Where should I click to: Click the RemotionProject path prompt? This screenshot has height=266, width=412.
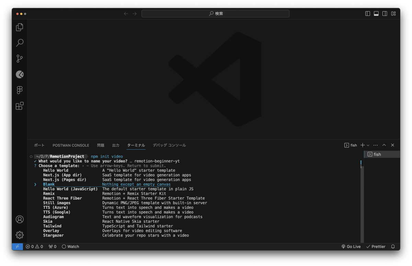coord(60,156)
